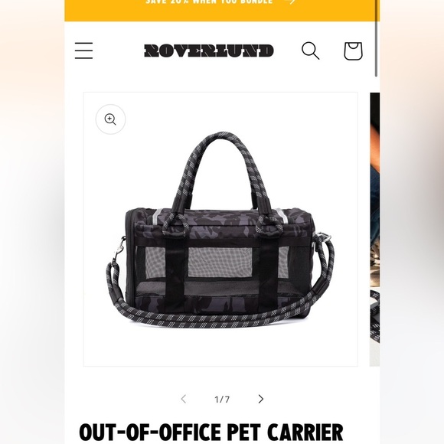Go to the next product image

tap(261, 399)
